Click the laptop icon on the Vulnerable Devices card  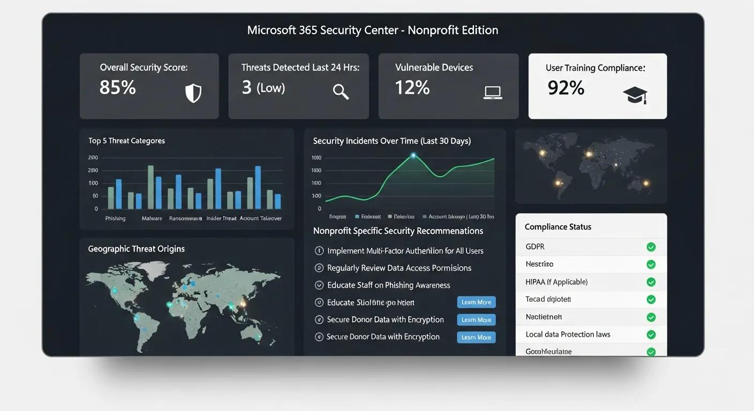click(x=492, y=92)
